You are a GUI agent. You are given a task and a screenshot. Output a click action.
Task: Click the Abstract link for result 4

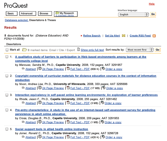point(31,122)
